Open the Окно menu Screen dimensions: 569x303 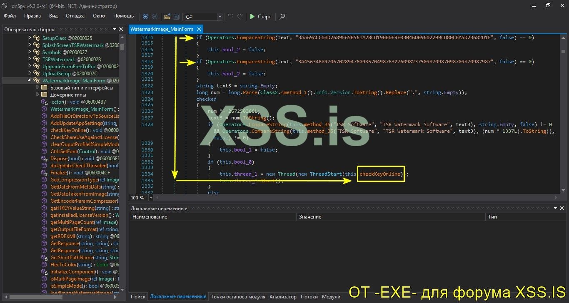click(99, 16)
